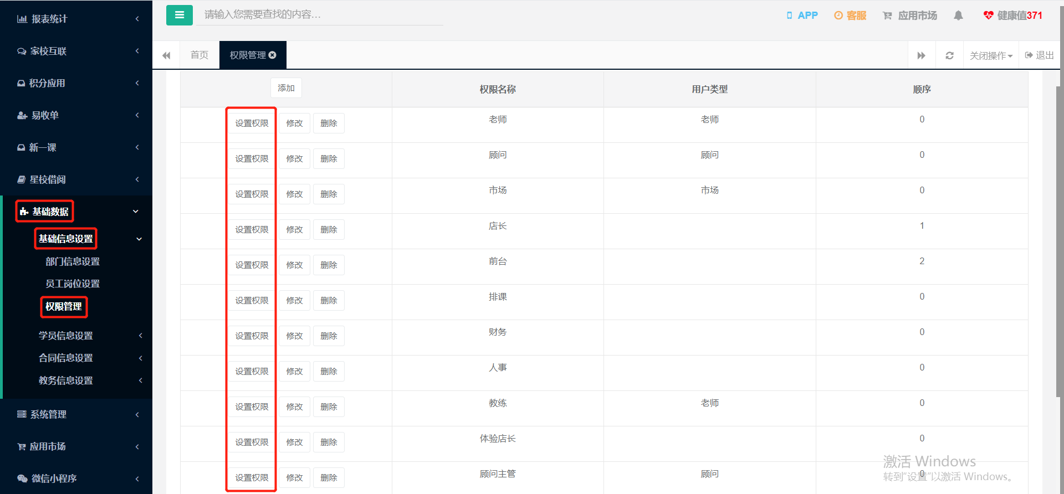Click the 添加 button
Image resolution: width=1064 pixels, height=494 pixels.
[x=286, y=88]
